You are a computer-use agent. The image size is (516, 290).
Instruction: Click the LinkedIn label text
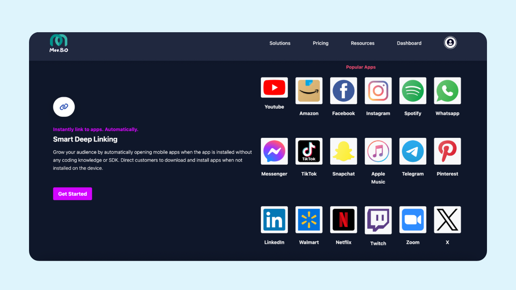point(274,242)
